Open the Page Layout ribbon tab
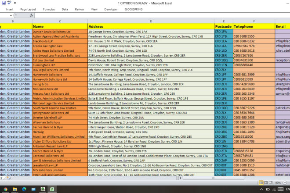The image size is (290, 193). [x=28, y=9]
